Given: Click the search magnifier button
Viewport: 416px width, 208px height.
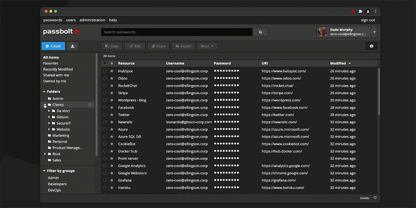Looking at the screenshot, I should [x=261, y=32].
